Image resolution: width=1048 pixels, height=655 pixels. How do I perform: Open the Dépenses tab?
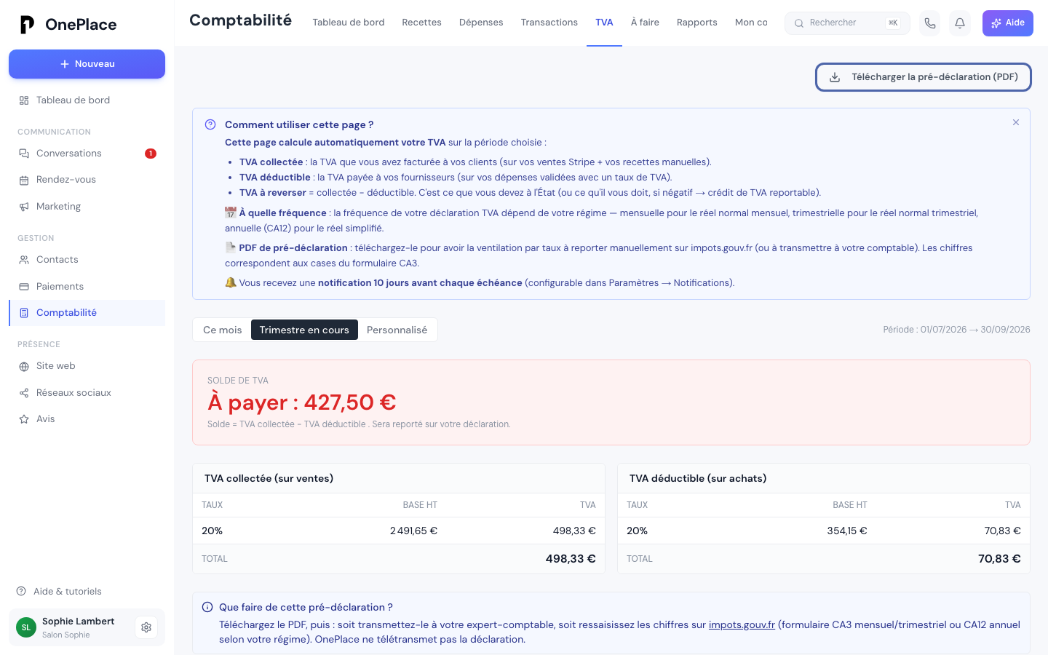pyautogui.click(x=481, y=23)
